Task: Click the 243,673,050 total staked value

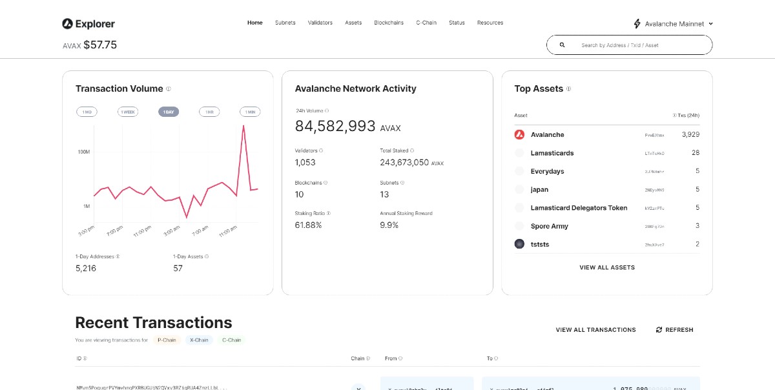Action: (x=404, y=163)
